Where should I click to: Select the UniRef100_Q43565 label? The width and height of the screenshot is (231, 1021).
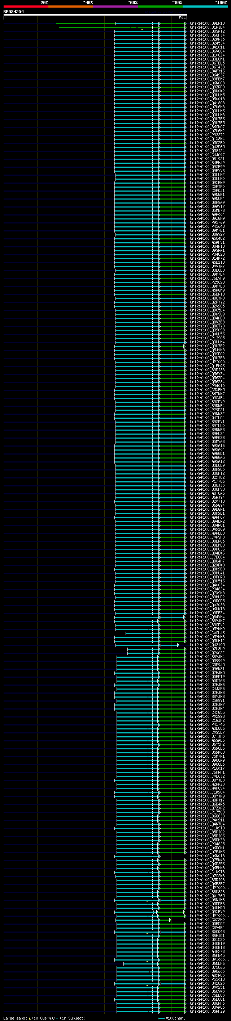207,147
